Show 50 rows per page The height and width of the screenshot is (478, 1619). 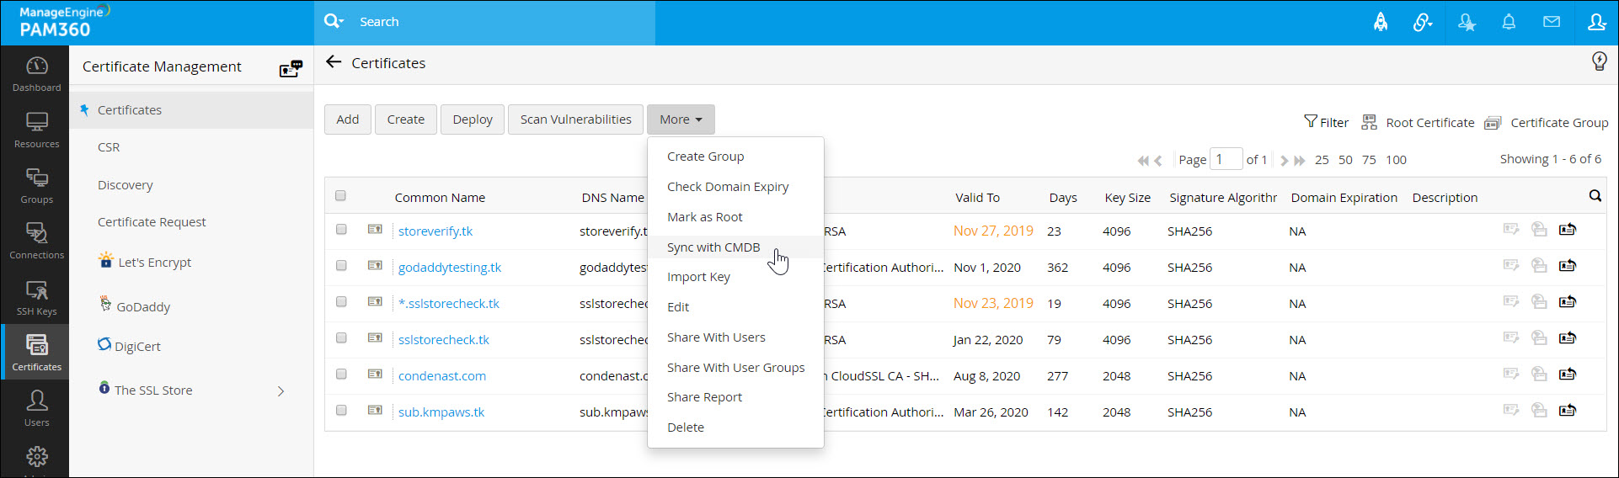1345,160
